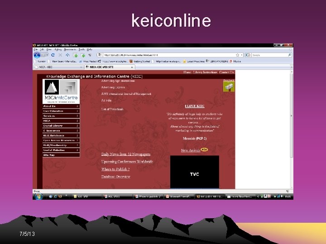Image resolution: width=326 pixels, height=244 pixels.
Task: Expand the Open Access Resources sidebar menu
Action: point(61,141)
